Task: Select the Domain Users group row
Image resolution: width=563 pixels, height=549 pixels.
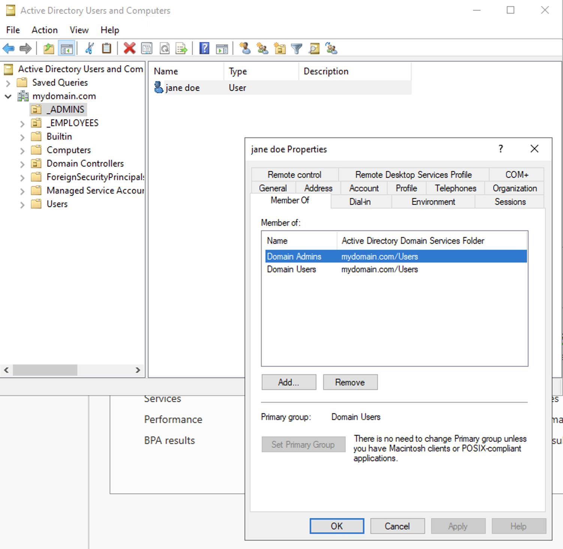Action: click(396, 269)
